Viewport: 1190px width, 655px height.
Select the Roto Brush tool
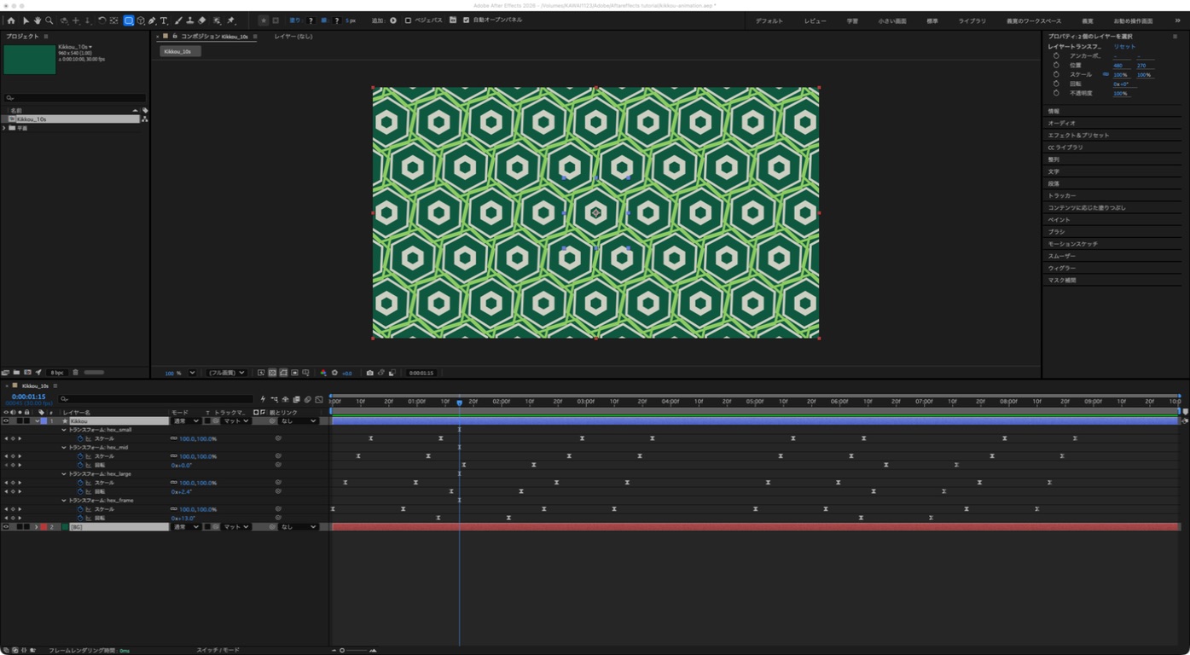(217, 20)
